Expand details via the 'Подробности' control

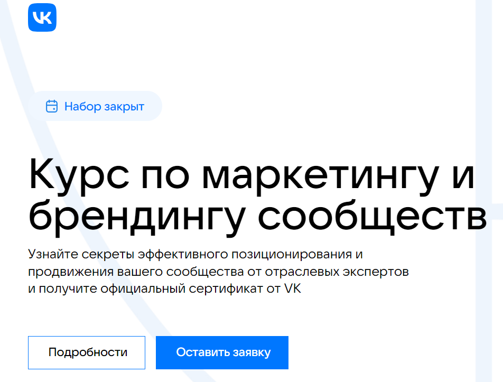tap(87, 352)
